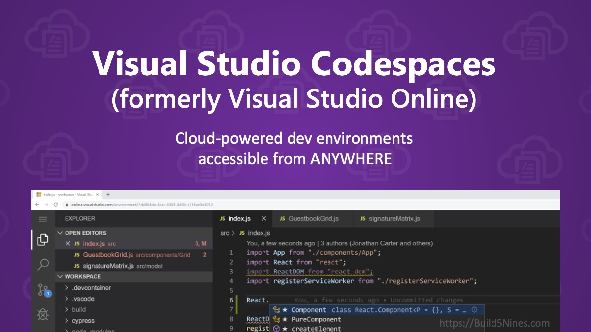The width and height of the screenshot is (591, 332).
Task: Click the hamburger menu icon above Explorer
Action: pos(43,219)
